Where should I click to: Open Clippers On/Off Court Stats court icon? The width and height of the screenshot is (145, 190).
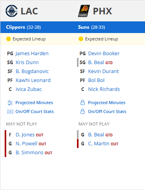pos(10,112)
